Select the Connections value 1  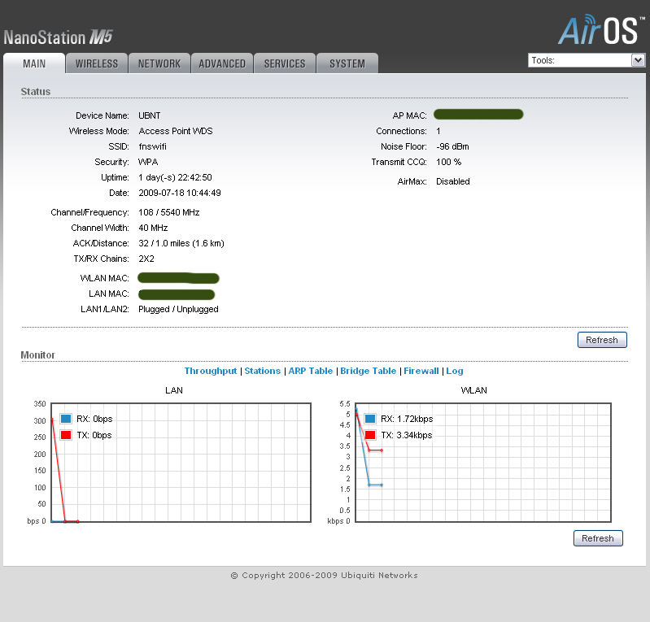coord(438,131)
